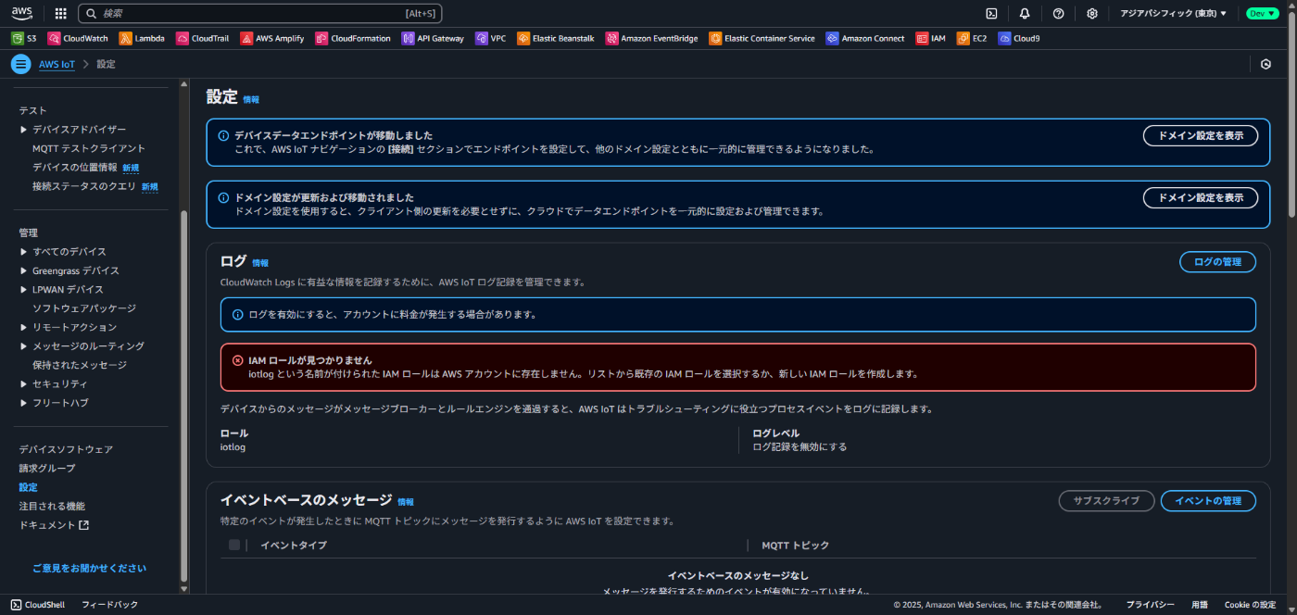Open Elastic Container Service shortcut
Screen dimensions: 1297x615
762,39
